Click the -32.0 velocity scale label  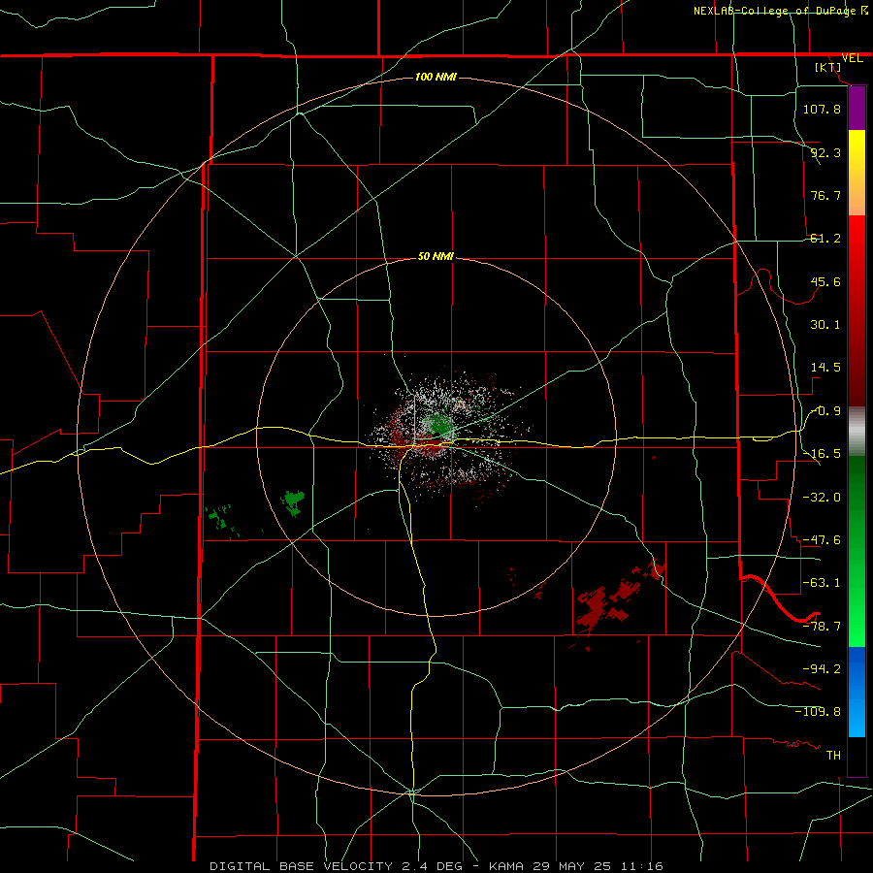[x=822, y=498]
